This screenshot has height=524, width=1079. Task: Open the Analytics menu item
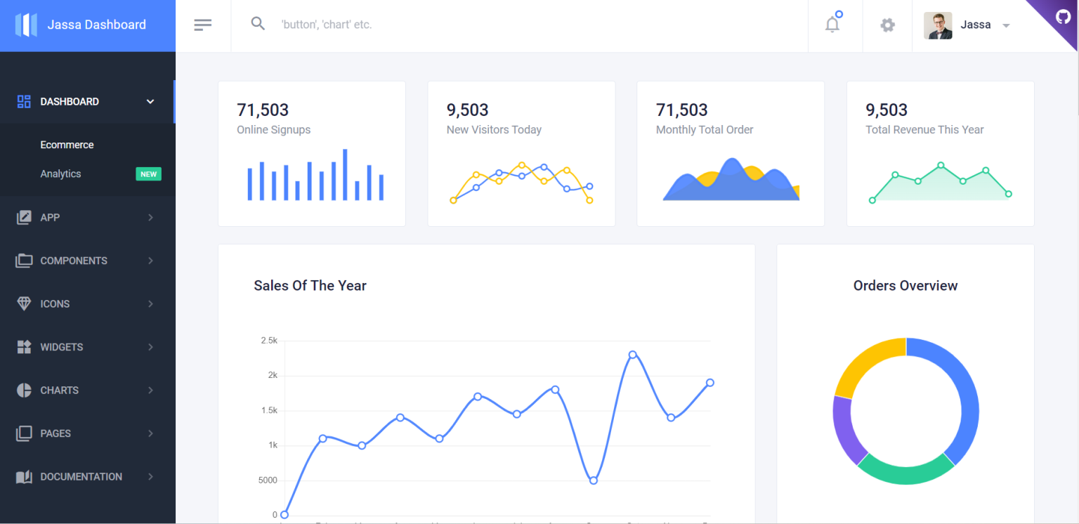click(60, 173)
